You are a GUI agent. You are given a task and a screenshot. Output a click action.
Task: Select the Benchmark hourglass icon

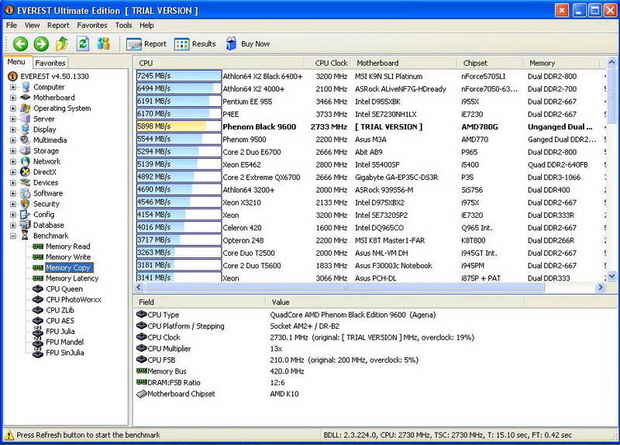click(x=26, y=236)
